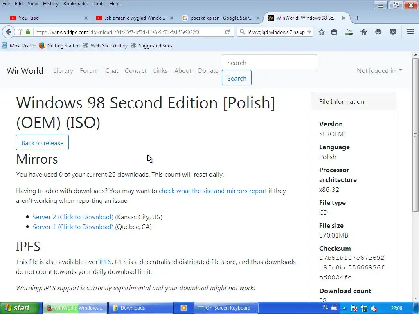Click the security alert tray icon

354,308
